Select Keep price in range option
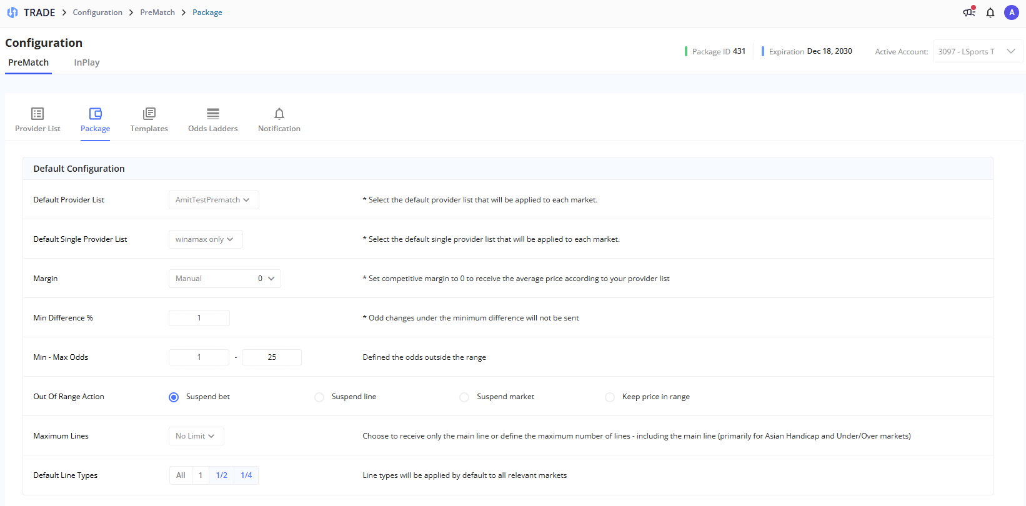This screenshot has width=1026, height=506. (x=610, y=397)
